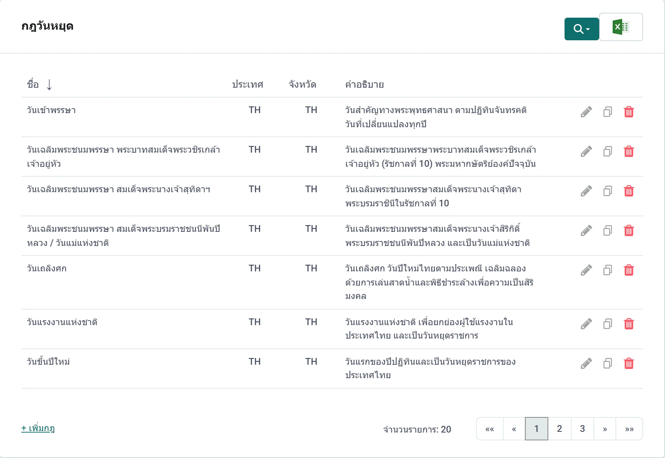Delete the วันเข้าพรรษา rule
Screen dimensions: 665x458
[629, 112]
